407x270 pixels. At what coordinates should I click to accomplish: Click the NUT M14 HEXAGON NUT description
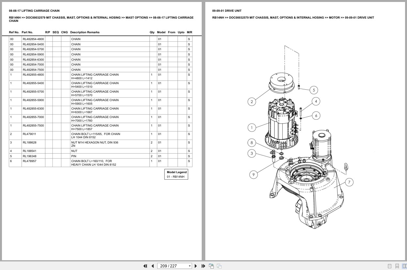tap(95, 144)
